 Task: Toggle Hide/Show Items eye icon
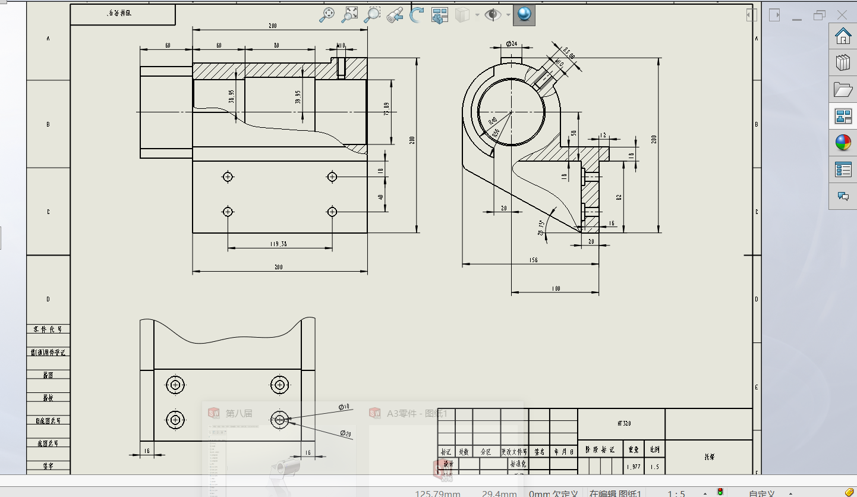pos(493,15)
